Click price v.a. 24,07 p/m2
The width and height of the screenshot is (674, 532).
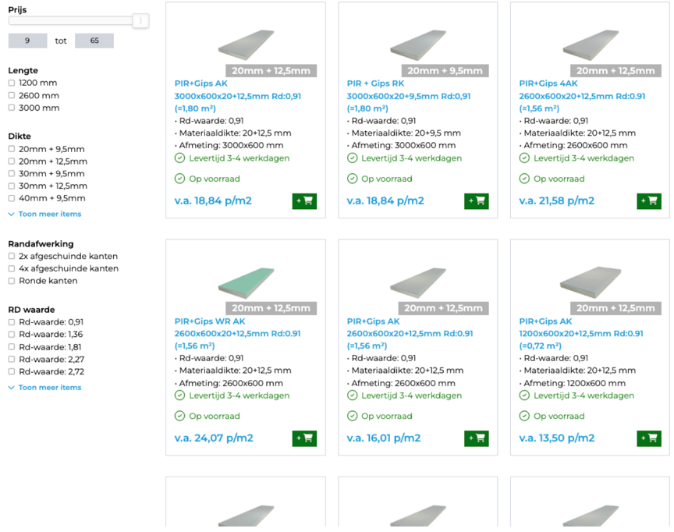pos(214,438)
